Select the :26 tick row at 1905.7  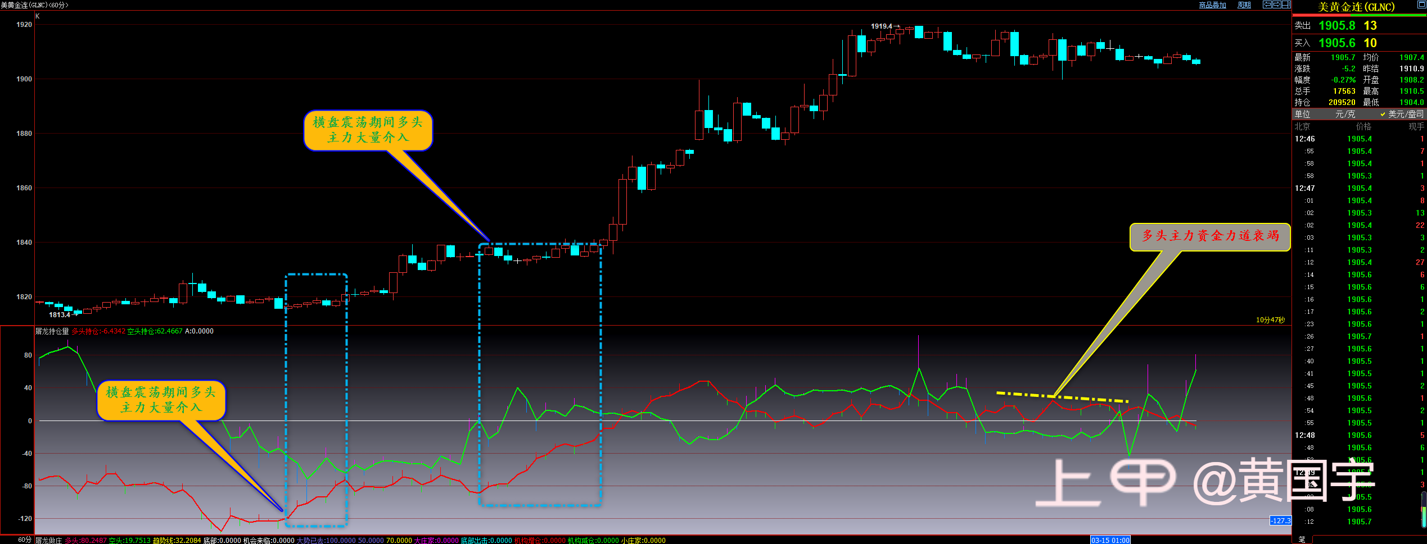point(1359,336)
